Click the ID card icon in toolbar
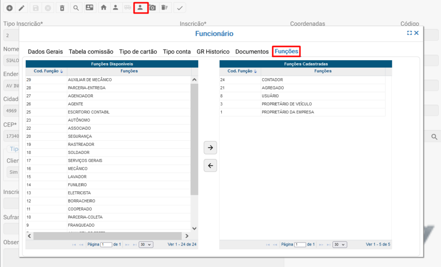 tap(89, 8)
